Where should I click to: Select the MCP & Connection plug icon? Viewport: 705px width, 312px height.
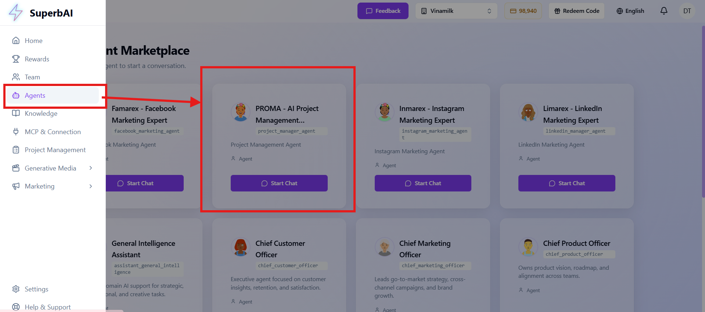(x=16, y=132)
